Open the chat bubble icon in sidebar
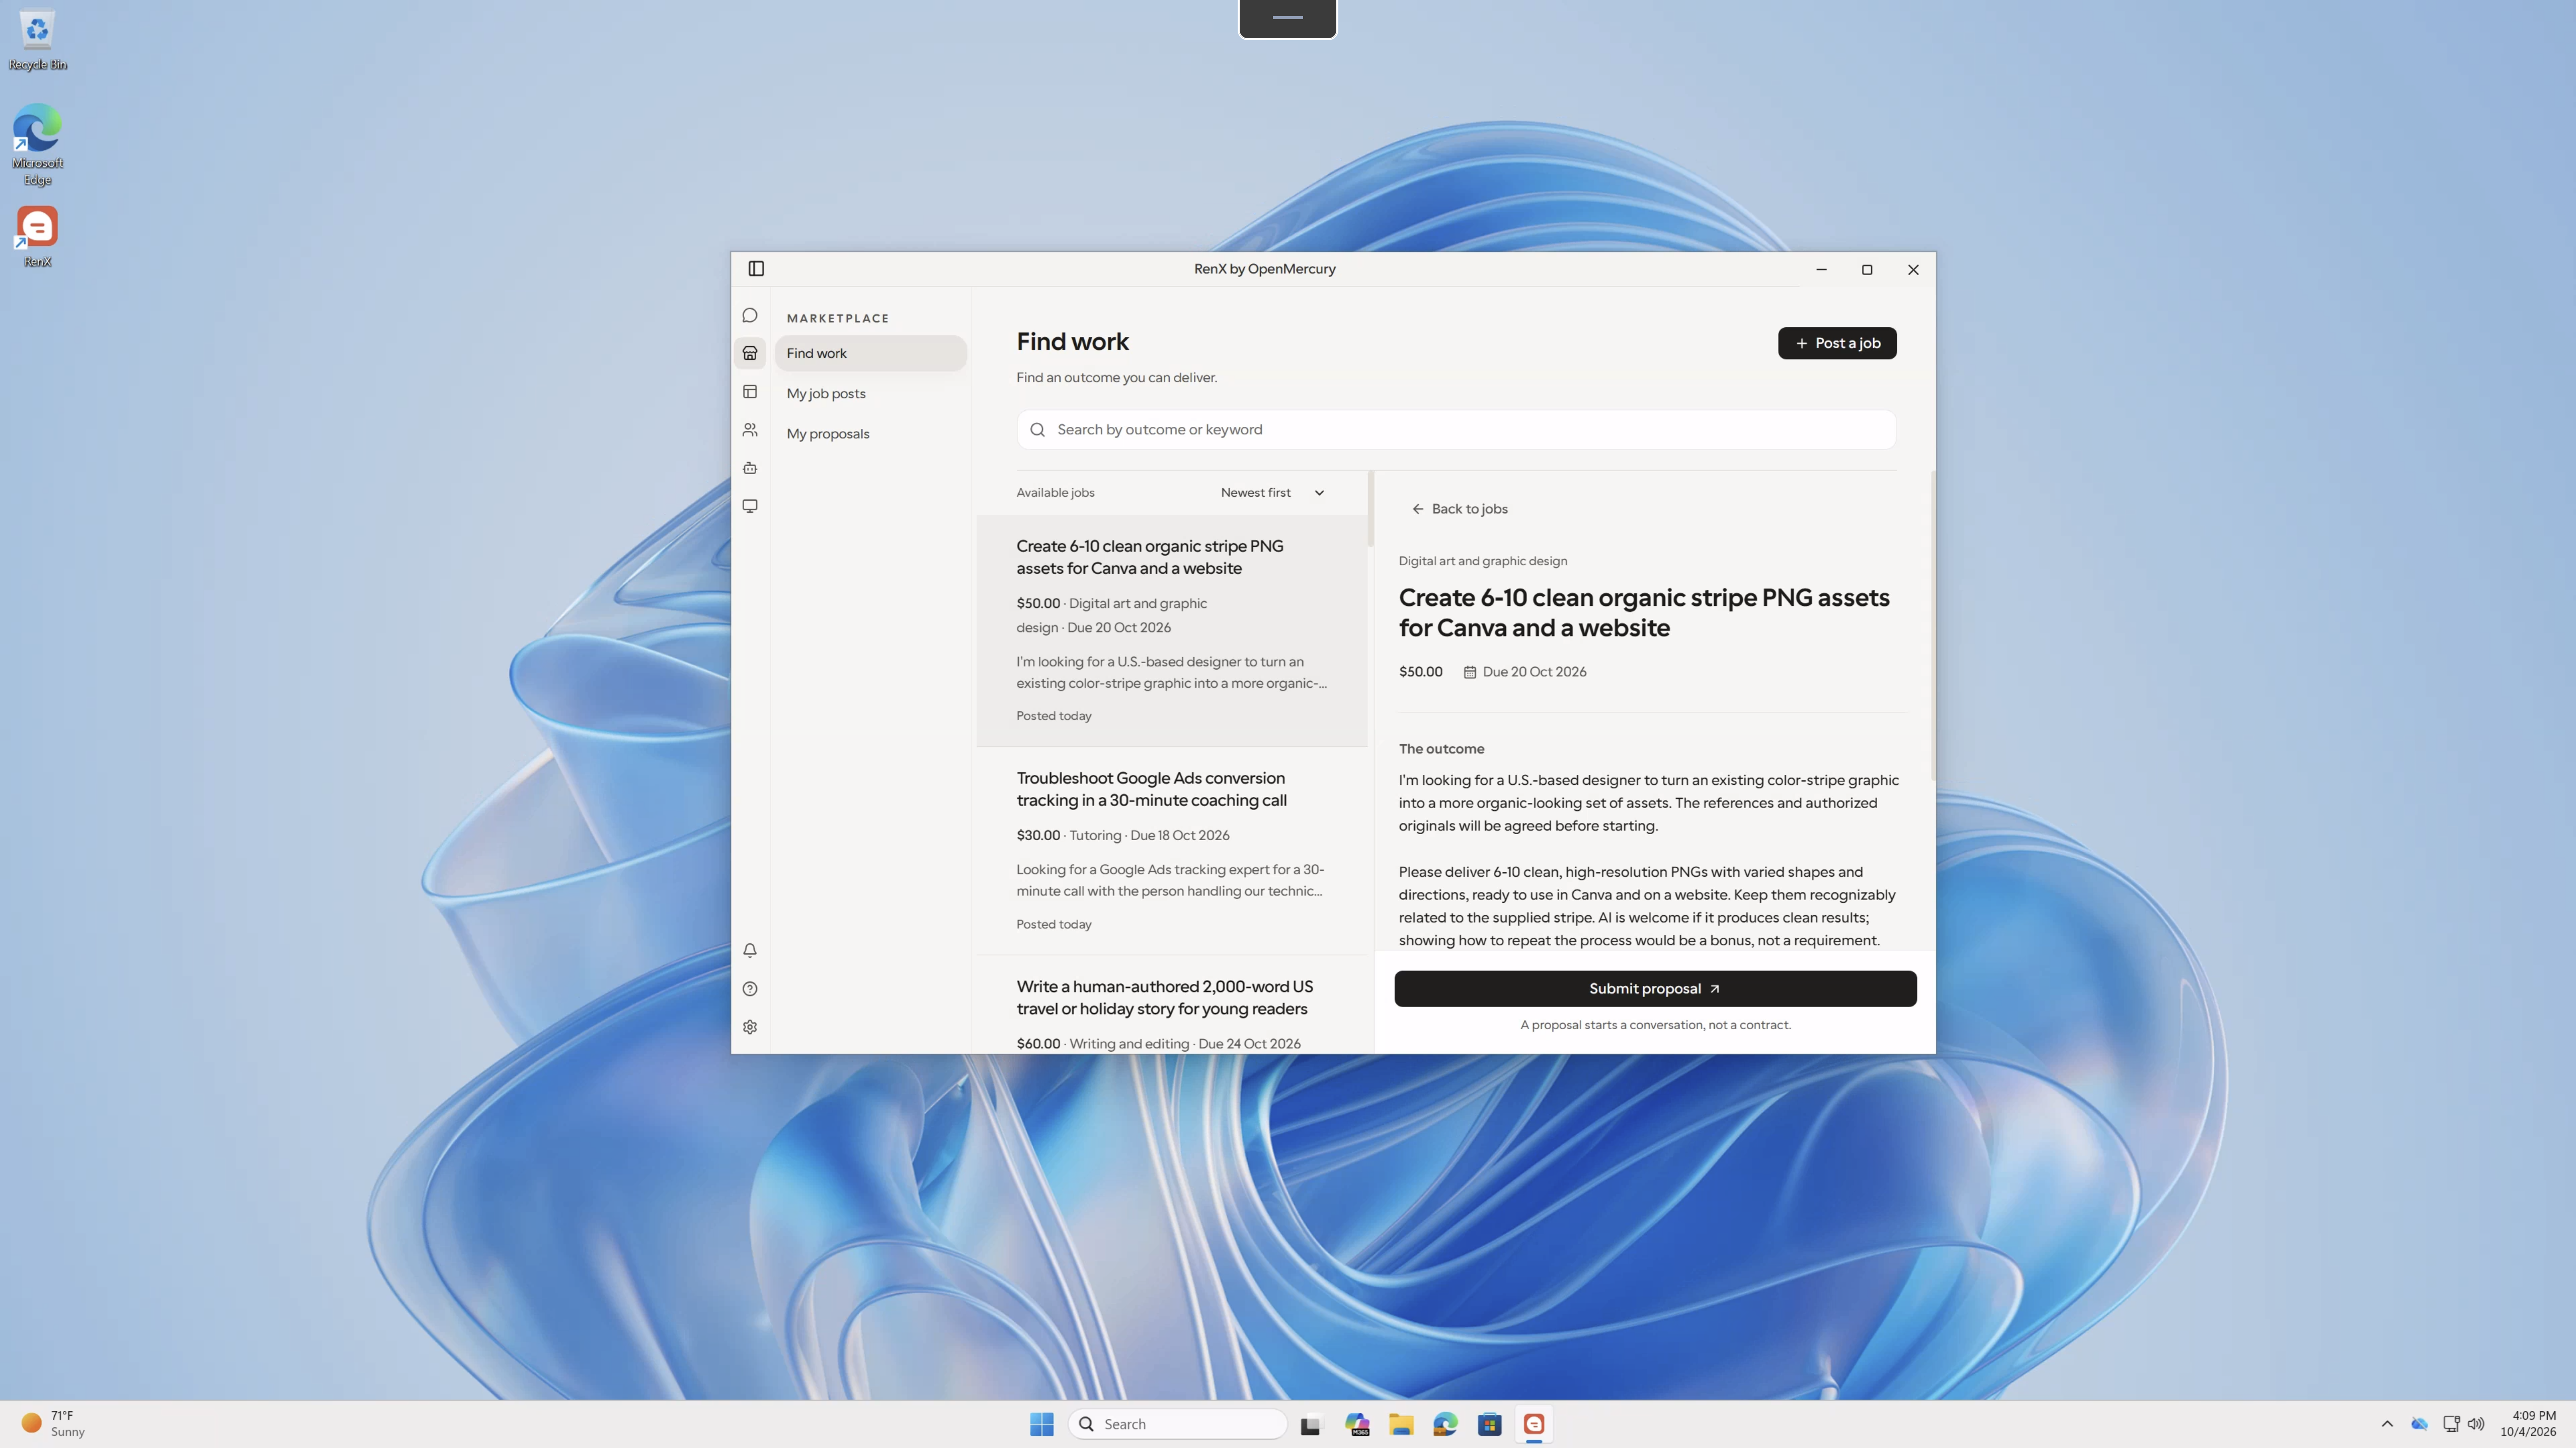2576x1448 pixels. 750,316
